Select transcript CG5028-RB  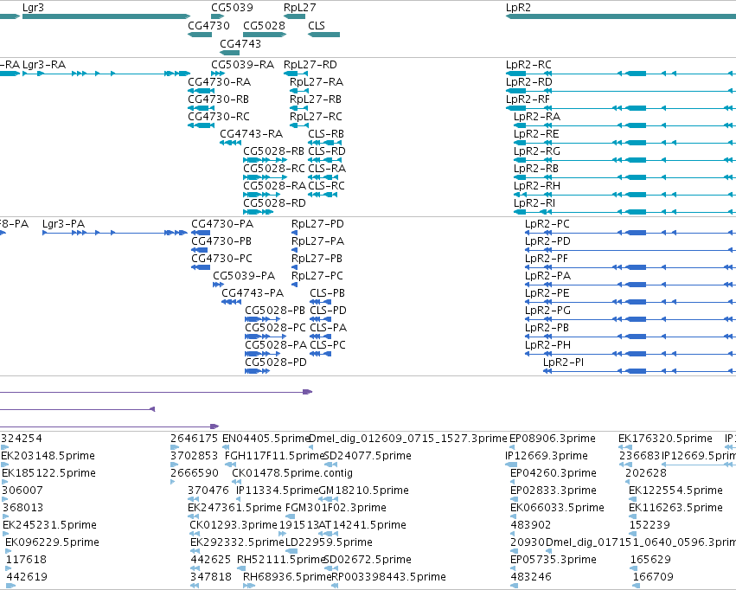tap(273, 151)
